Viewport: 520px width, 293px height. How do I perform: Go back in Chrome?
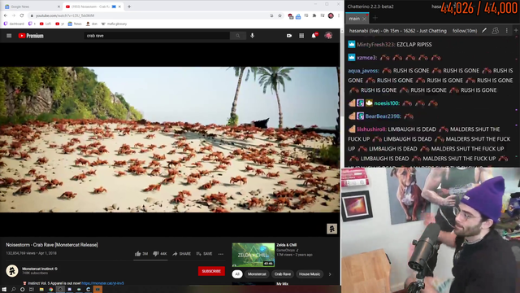(x=6, y=15)
